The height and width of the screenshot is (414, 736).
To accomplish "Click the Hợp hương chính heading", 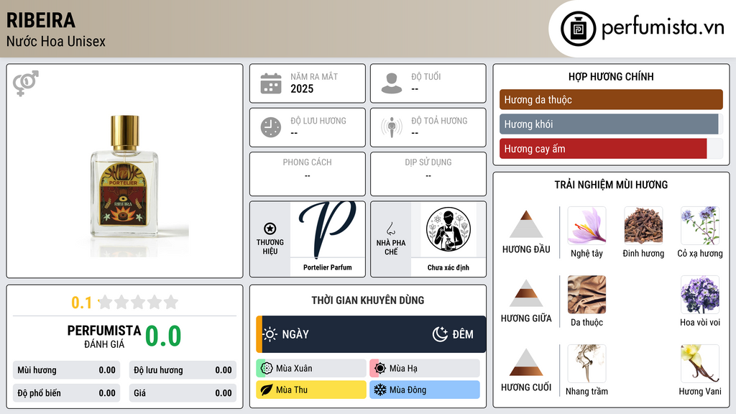I will 611,76.
